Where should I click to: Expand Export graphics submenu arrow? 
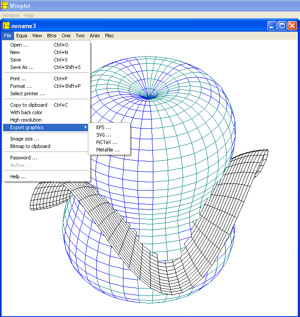pyautogui.click(x=86, y=127)
